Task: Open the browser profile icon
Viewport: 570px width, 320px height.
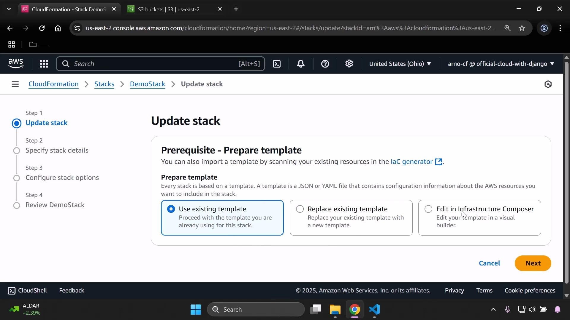Action: pos(544,28)
